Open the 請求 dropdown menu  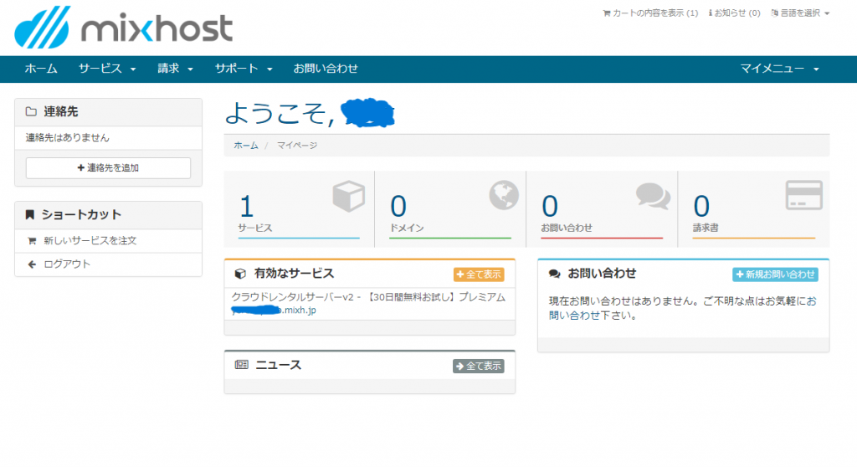(x=175, y=69)
